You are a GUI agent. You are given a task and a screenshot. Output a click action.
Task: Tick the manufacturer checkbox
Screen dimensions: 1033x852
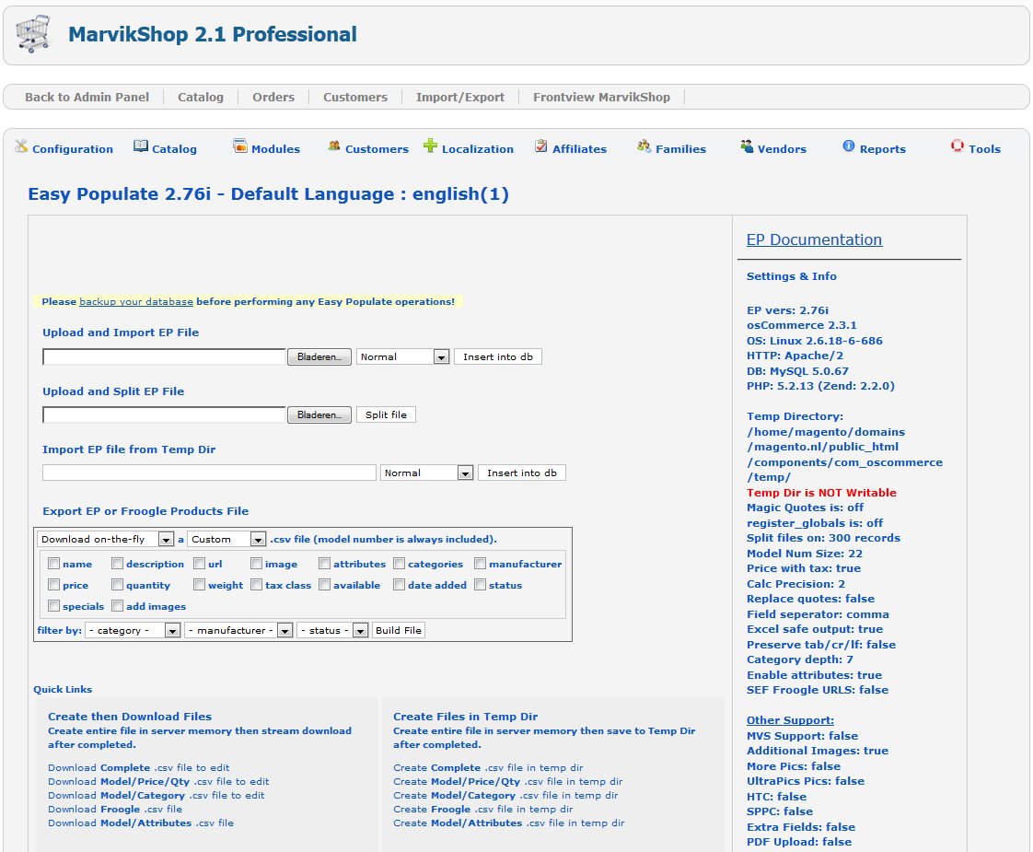coord(481,564)
